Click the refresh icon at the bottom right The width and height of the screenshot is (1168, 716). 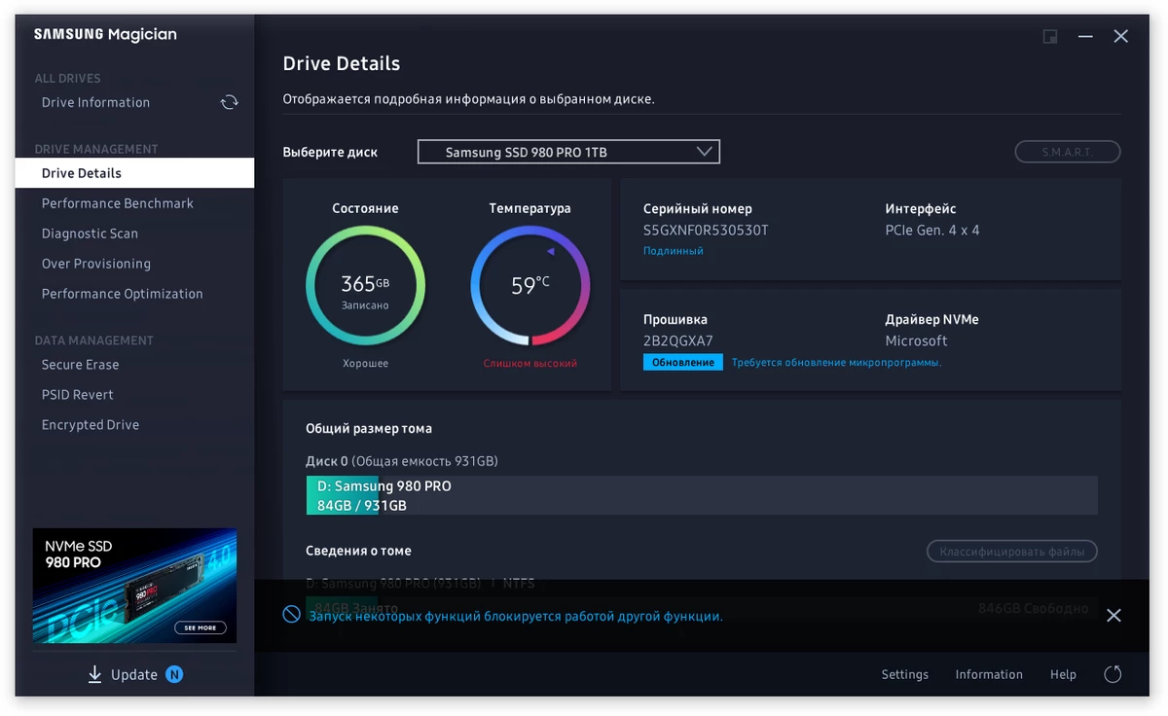click(1113, 674)
